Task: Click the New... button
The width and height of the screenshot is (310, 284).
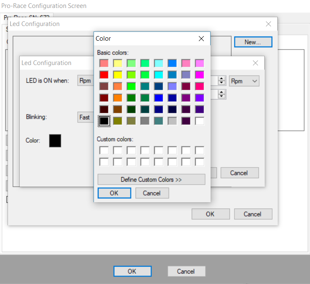Action: (x=253, y=42)
